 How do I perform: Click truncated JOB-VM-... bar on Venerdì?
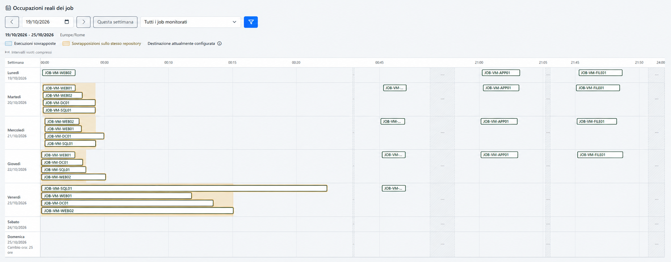pos(394,188)
